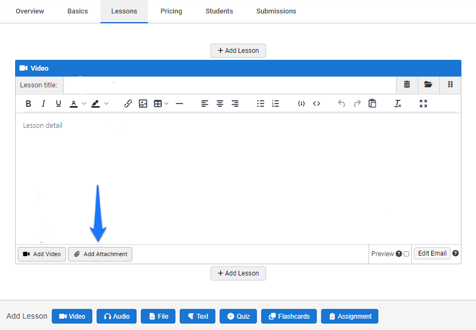Image resolution: width=476 pixels, height=330 pixels.
Task: Apply italic formatting
Action: 43,104
